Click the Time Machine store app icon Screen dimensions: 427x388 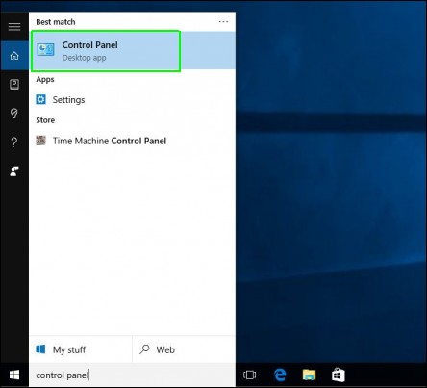click(x=40, y=141)
